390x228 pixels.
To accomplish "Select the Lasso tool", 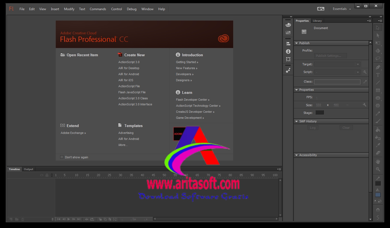I will (x=378, y=58).
